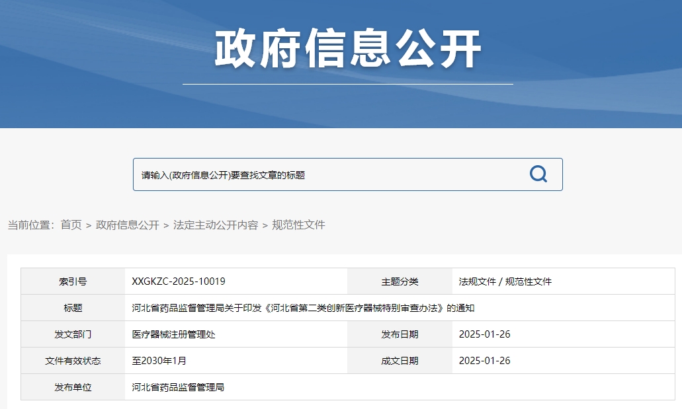Image resolution: width=682 pixels, height=409 pixels.
Task: Click the 成文日期 date 2025-01-26
Action: click(x=482, y=361)
